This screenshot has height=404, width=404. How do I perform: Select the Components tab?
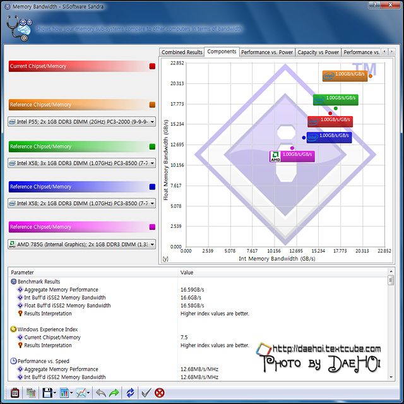222,52
